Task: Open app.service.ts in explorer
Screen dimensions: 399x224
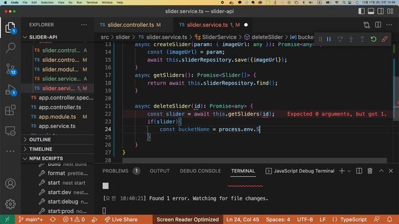Action: click(57, 126)
